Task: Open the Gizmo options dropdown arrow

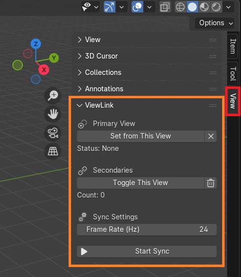Action: tap(121, 7)
